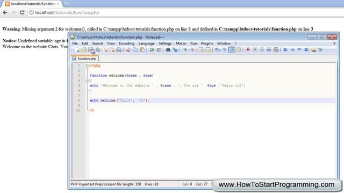Viewport: 344px width, 193px height.
Task: Click the Close All documents icon
Action: [112, 50]
